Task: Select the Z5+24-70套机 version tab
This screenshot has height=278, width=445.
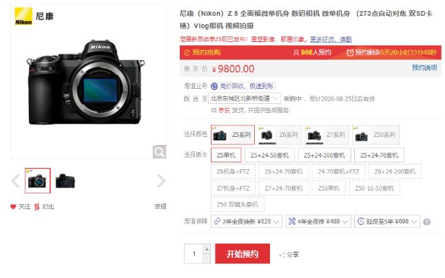Action: 379,156
